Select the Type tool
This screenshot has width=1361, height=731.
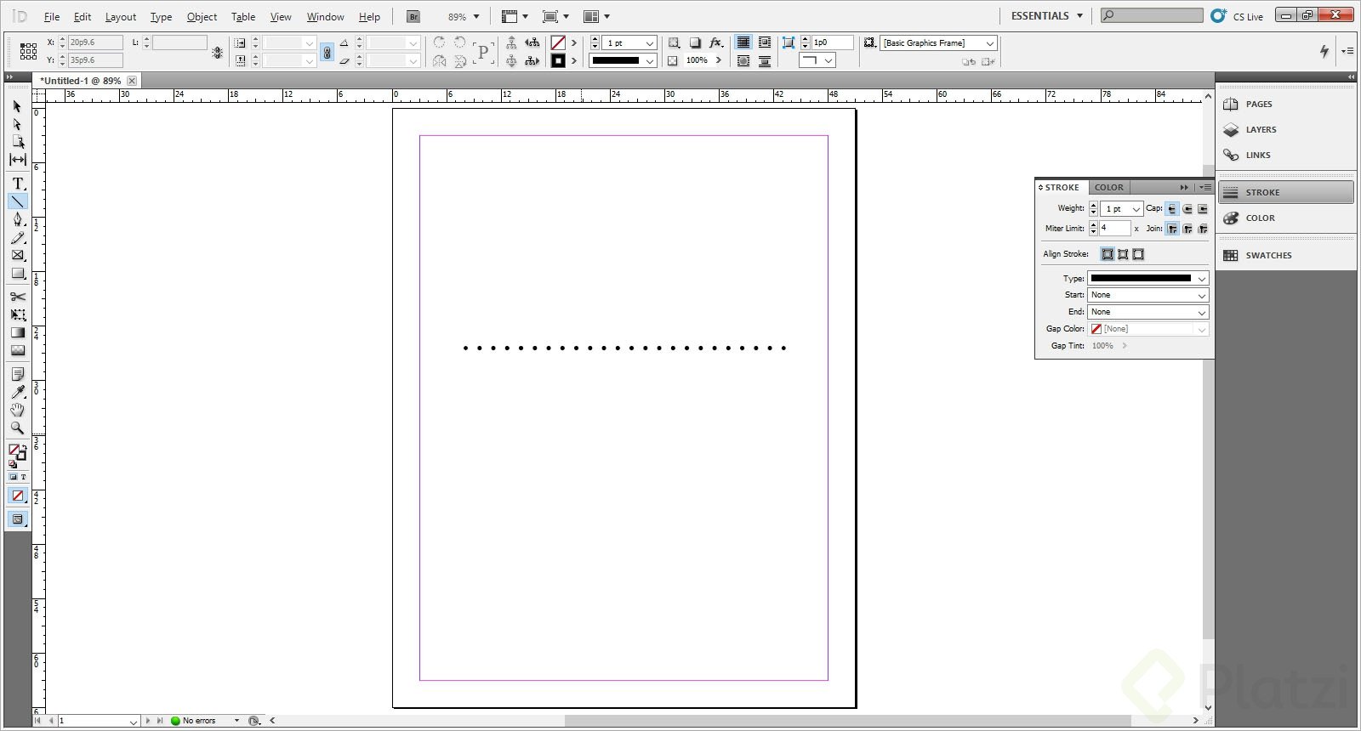pos(17,184)
